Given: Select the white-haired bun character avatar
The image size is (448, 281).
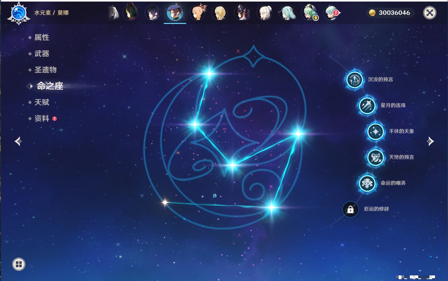Looking at the screenshot, I should (265, 13).
